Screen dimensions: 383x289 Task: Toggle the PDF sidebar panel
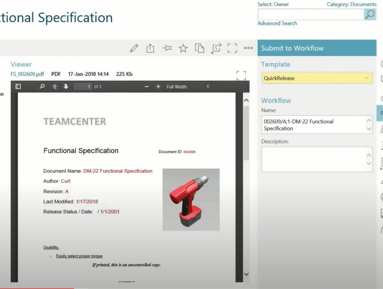pyautogui.click(x=18, y=86)
